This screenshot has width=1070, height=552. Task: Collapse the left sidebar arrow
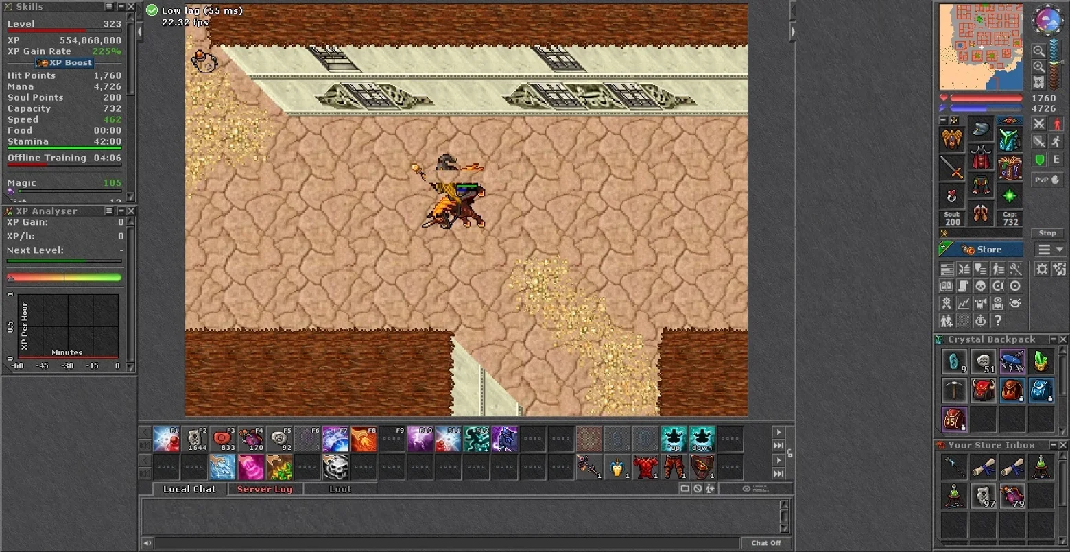[x=141, y=32]
